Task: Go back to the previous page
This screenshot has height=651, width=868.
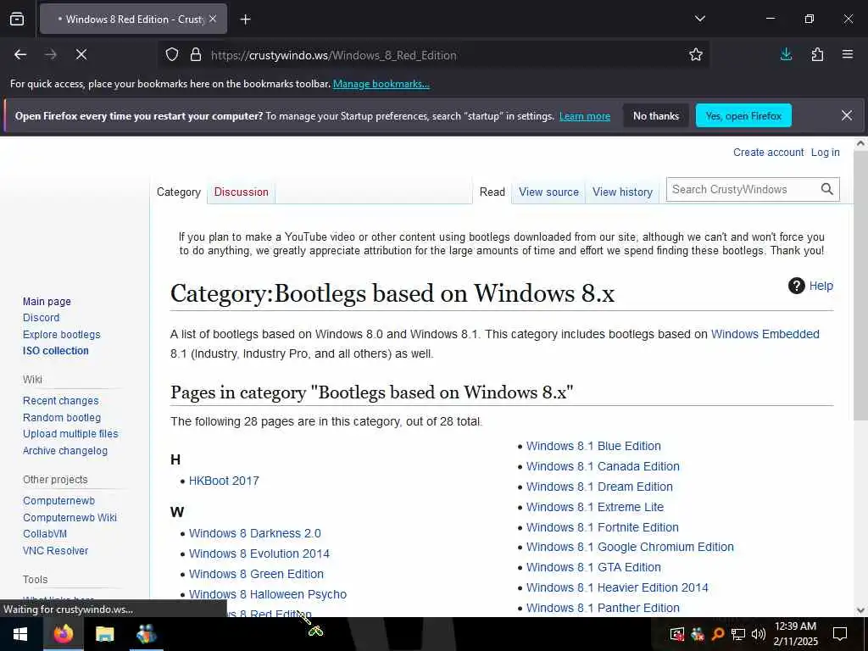Action: 20,55
